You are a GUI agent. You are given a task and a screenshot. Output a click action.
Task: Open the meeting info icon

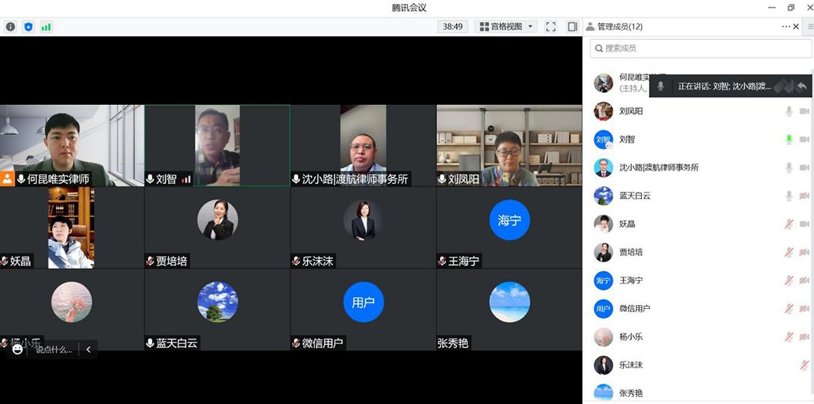point(11,26)
